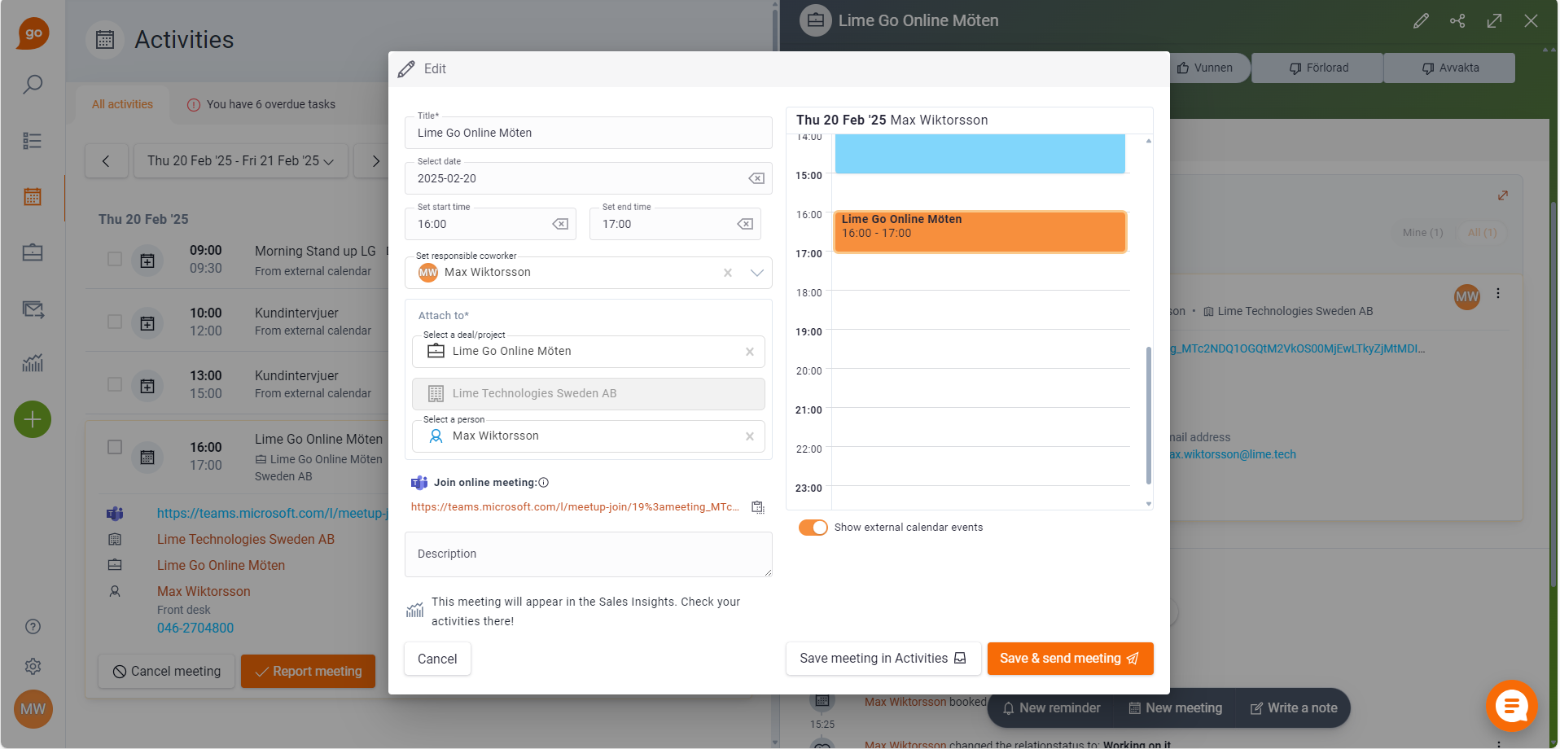
Task: Copy the Teams meeting link
Action: click(x=758, y=507)
